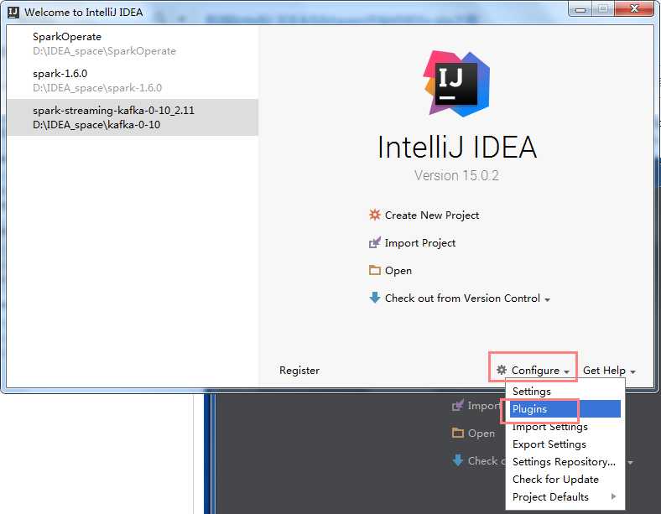Viewport: 661px width, 514px height.
Task: Click the blue Version Control download arrow icon
Action: [374, 298]
